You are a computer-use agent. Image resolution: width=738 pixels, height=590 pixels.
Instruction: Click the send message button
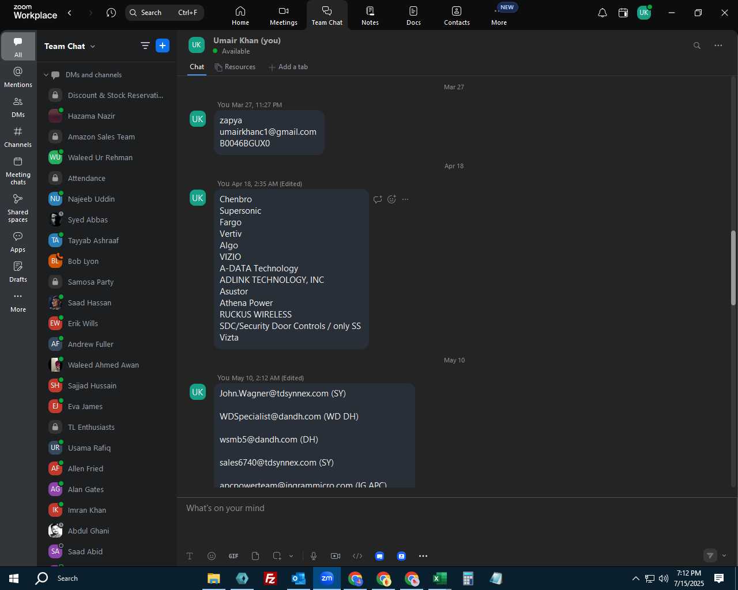click(x=710, y=555)
